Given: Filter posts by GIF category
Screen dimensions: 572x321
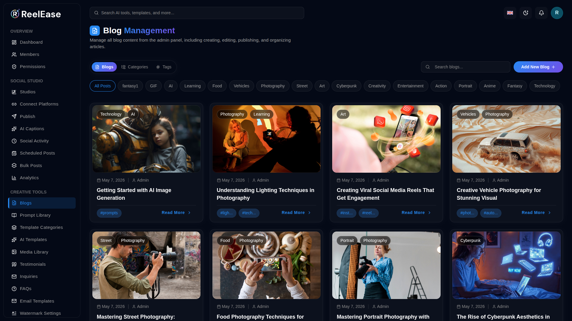Looking at the screenshot, I should click(x=153, y=86).
